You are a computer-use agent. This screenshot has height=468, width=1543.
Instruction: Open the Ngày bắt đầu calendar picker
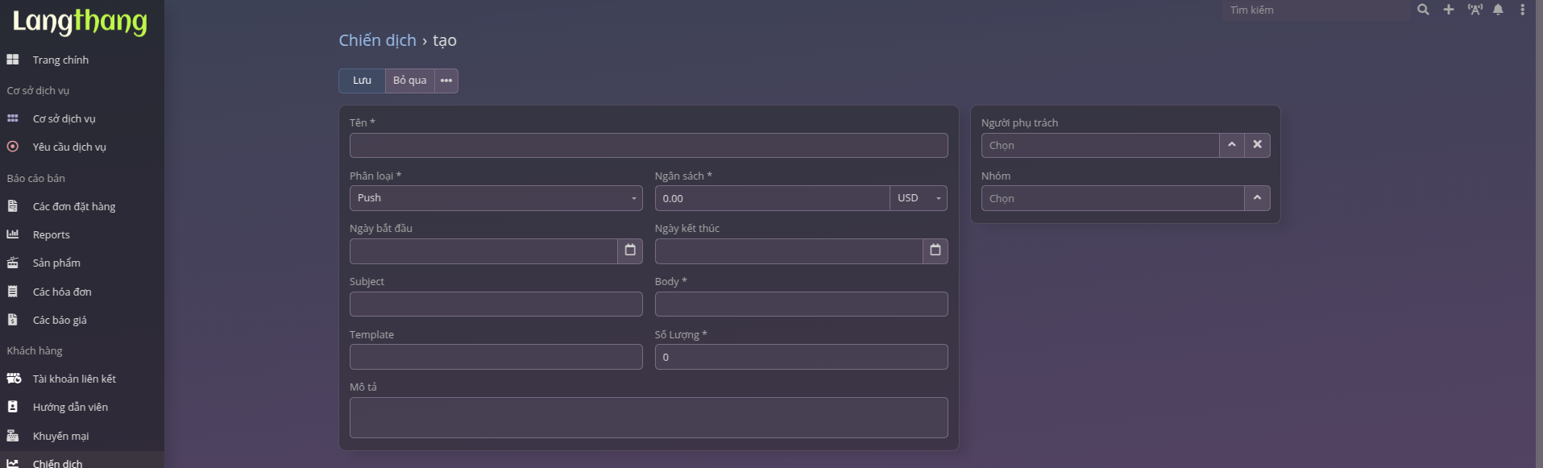click(630, 251)
